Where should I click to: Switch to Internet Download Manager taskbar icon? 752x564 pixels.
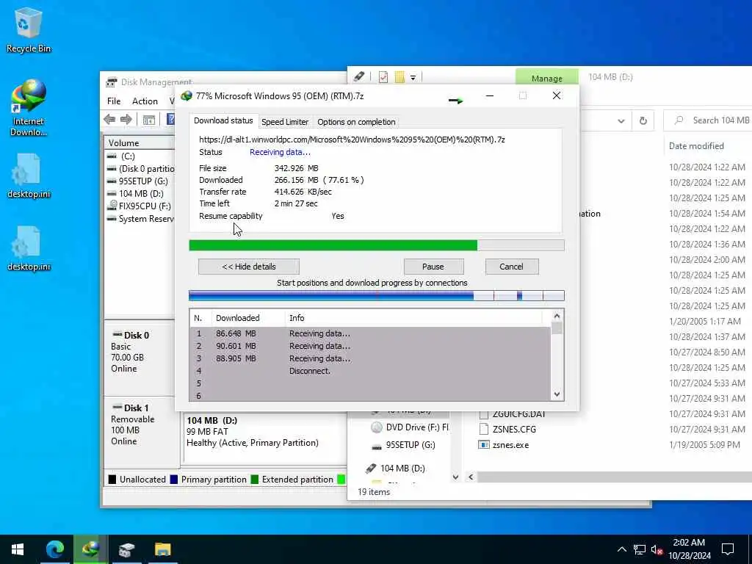click(90, 549)
